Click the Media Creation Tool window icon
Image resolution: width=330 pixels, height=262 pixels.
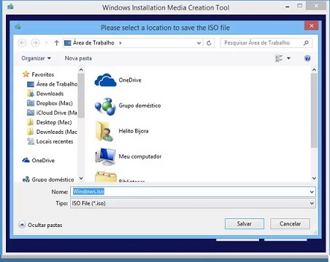[x=10, y=7]
